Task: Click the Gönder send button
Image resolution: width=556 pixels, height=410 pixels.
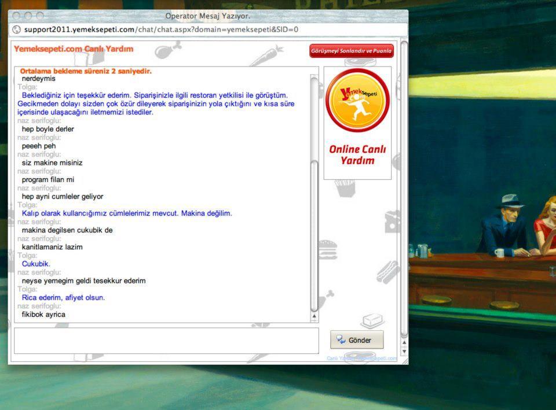Action: [357, 340]
